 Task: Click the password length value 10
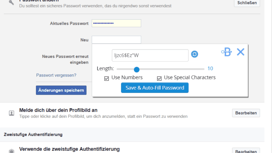[210, 68]
